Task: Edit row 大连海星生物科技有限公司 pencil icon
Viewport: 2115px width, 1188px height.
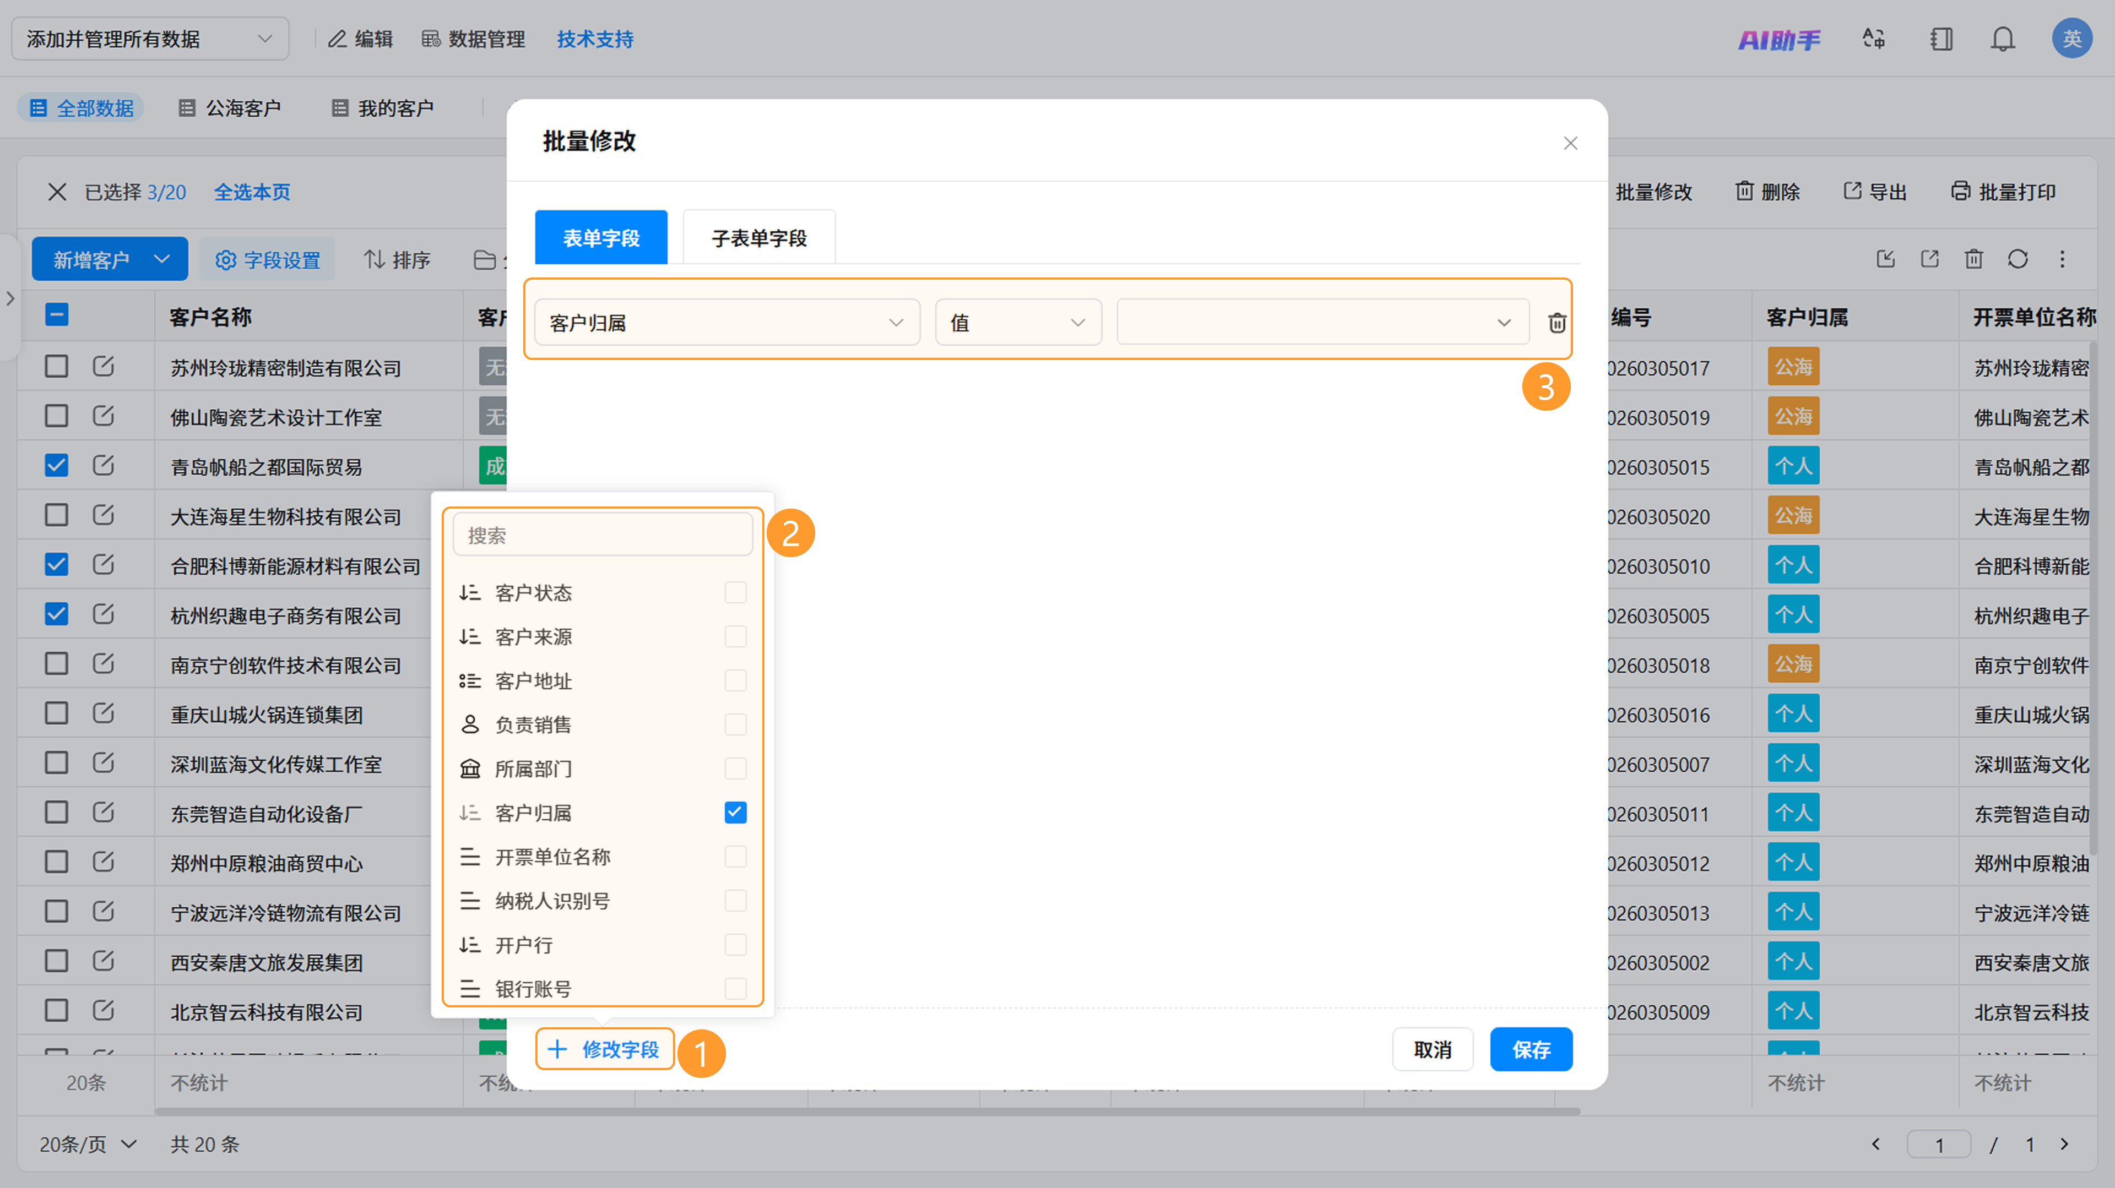Action: (x=102, y=514)
